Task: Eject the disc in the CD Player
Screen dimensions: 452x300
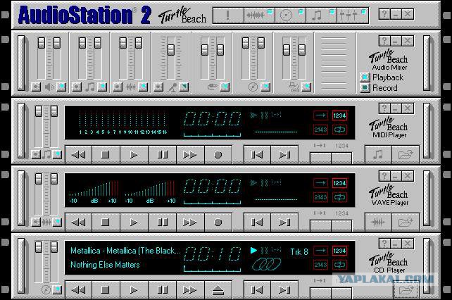Action: pos(218,290)
